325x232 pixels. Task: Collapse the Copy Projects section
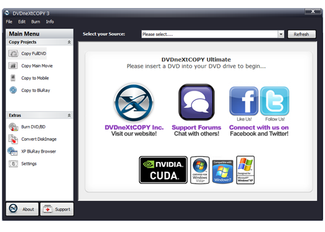69,42
